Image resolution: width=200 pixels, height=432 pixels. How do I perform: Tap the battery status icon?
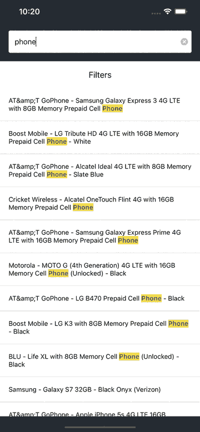coord(181,11)
